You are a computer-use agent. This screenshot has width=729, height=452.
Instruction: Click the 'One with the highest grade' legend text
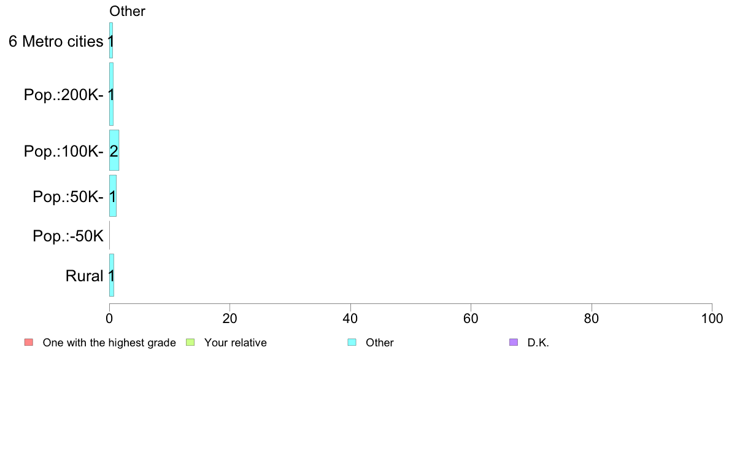tap(109, 343)
